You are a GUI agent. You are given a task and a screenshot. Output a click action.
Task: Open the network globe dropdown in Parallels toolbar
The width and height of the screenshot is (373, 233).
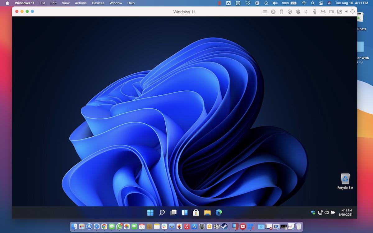point(298,12)
